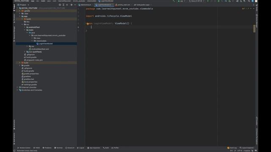Collapse the viewmodels package
The height and width of the screenshot is (152, 271).
pos(32,41)
